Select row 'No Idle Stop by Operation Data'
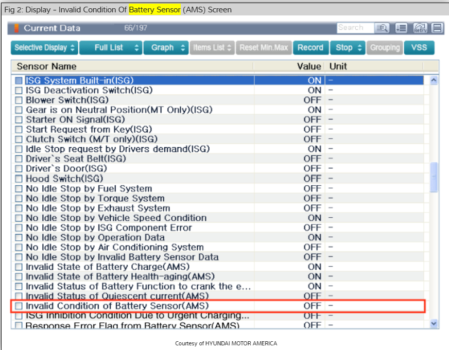Screen dimensions: 449x350 point(218,237)
